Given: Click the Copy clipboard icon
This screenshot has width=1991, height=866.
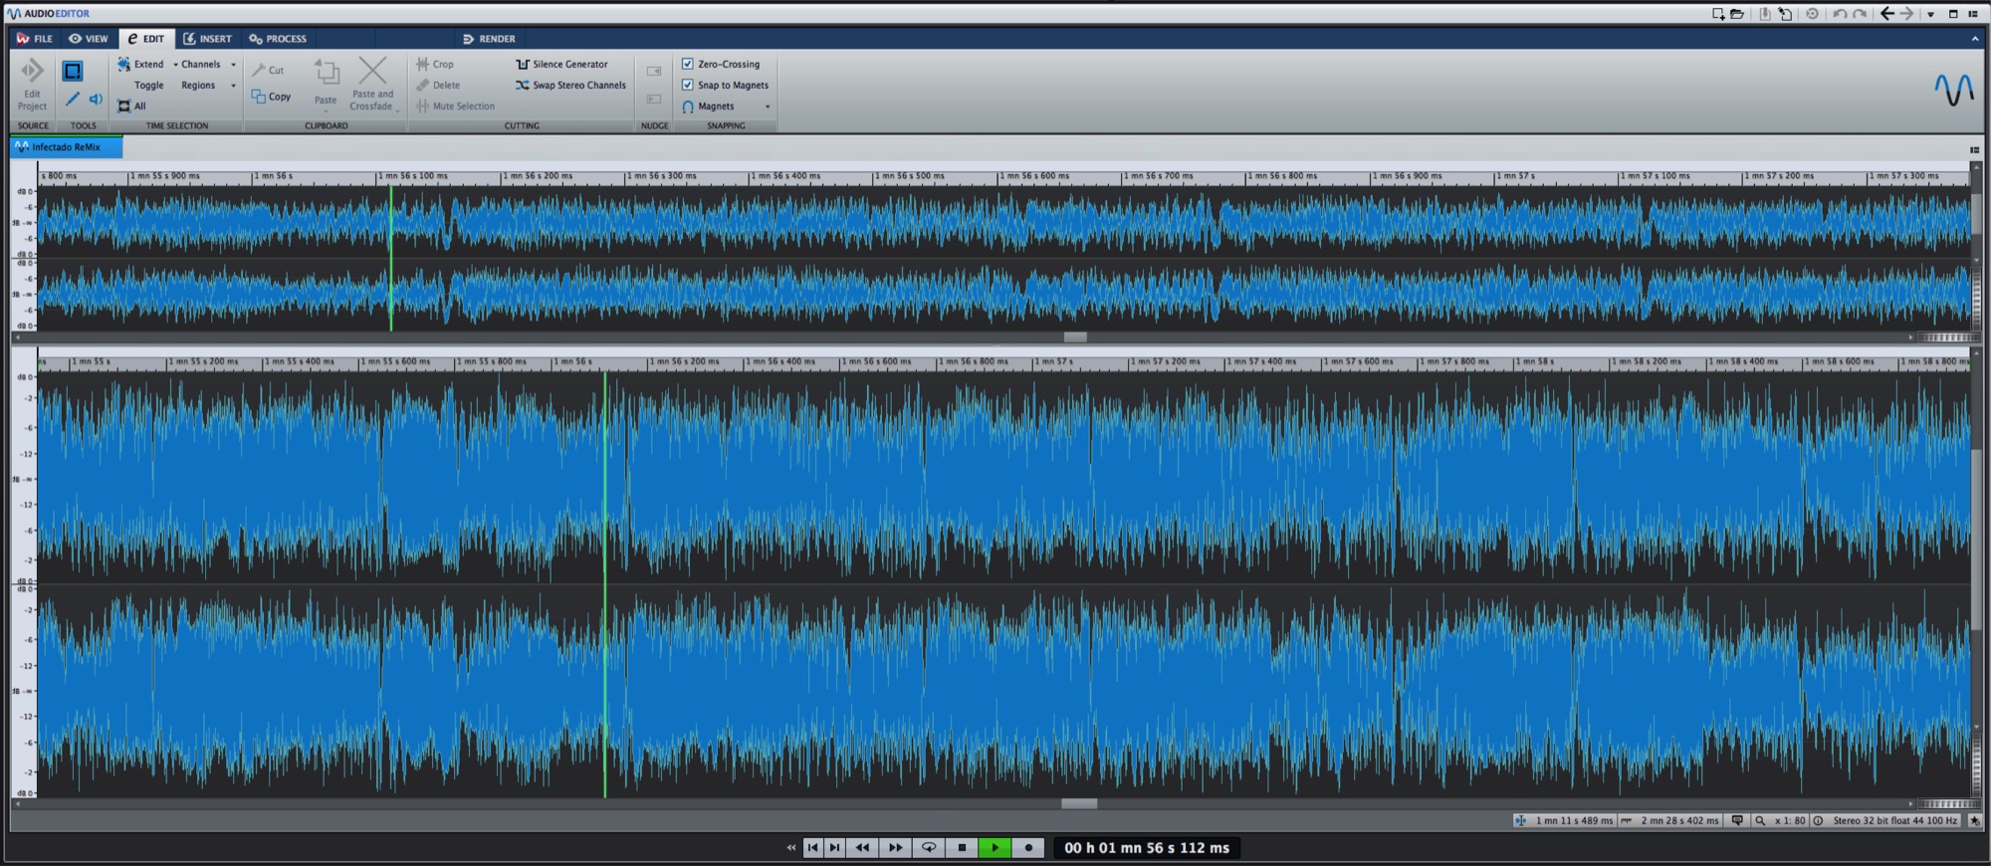Looking at the screenshot, I should [259, 97].
